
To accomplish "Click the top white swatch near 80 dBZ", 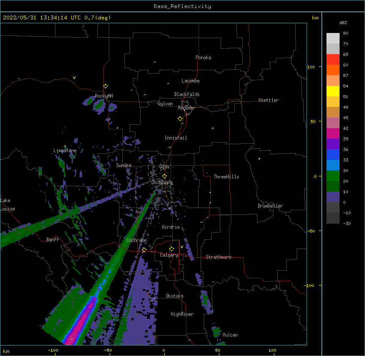I will tap(333, 38).
